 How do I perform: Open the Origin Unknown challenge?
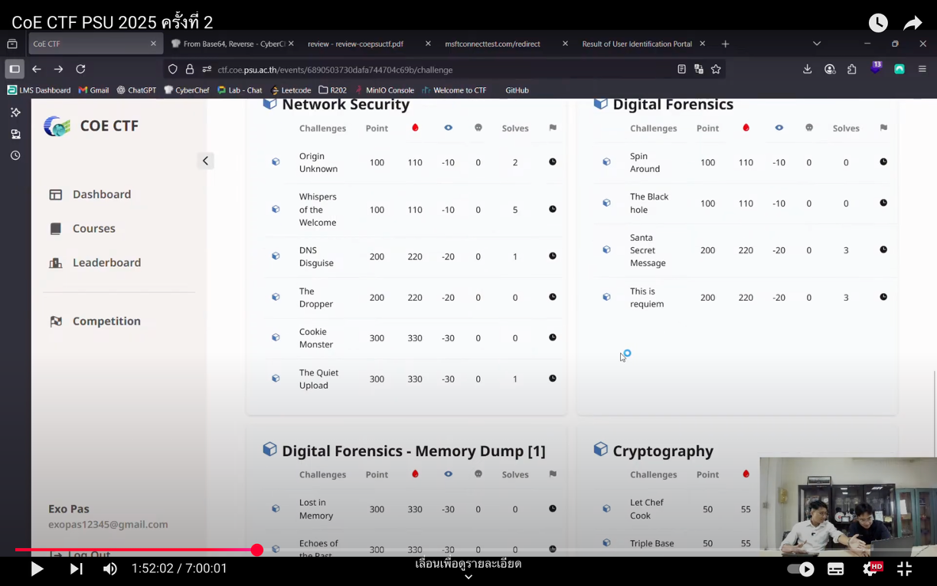[318, 162]
